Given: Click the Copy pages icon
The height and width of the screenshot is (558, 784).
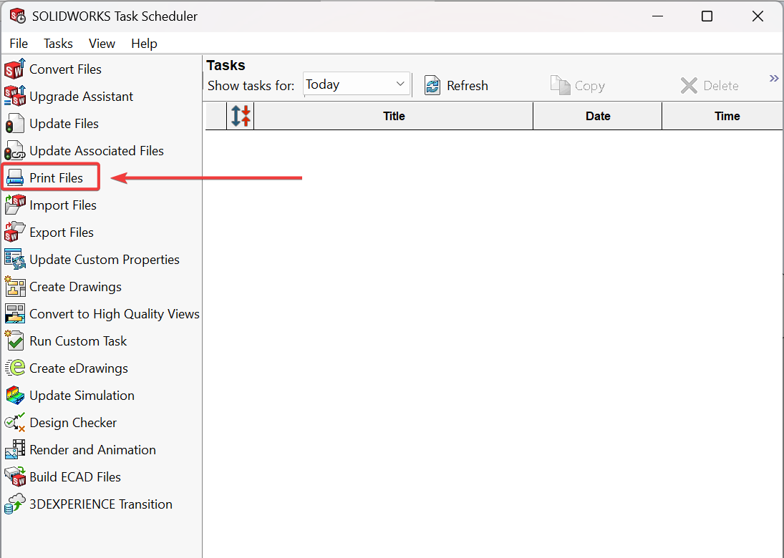Looking at the screenshot, I should (560, 85).
